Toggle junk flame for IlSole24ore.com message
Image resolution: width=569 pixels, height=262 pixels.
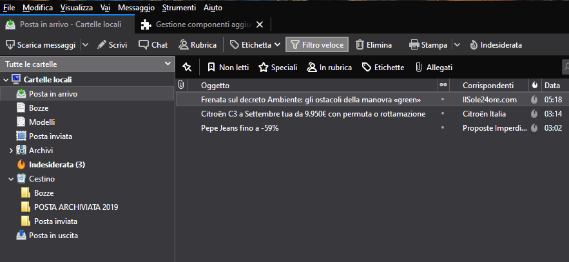click(x=534, y=100)
